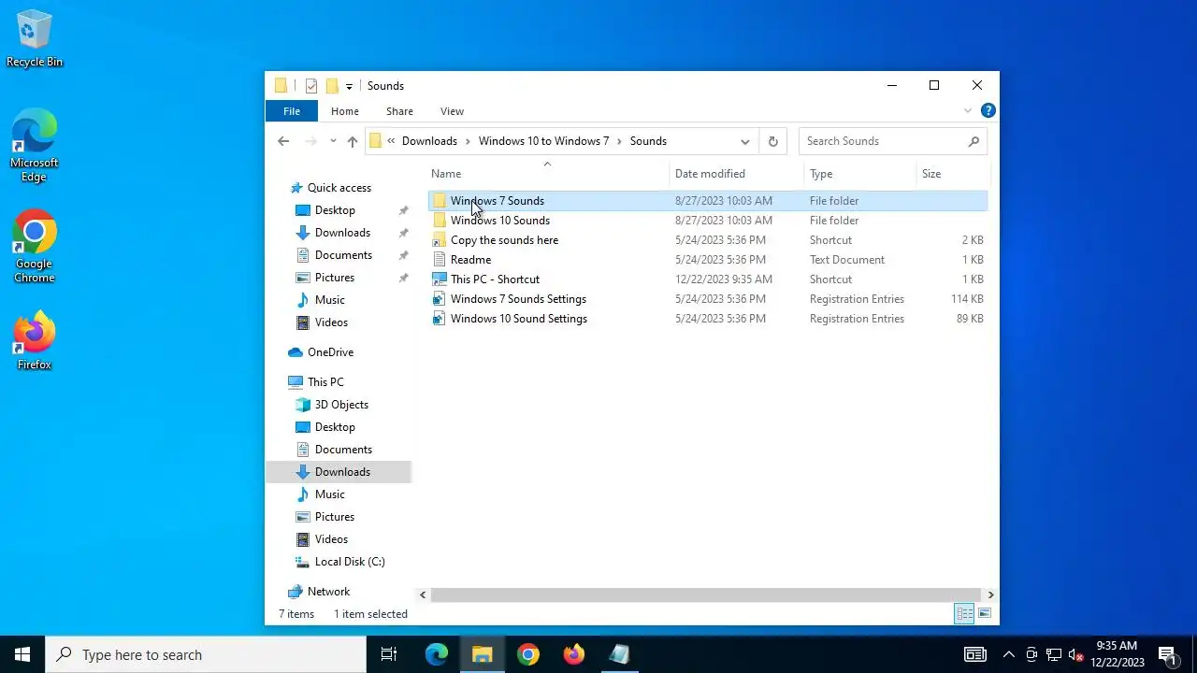
Task: Open Chrome from the taskbar
Action: point(528,654)
